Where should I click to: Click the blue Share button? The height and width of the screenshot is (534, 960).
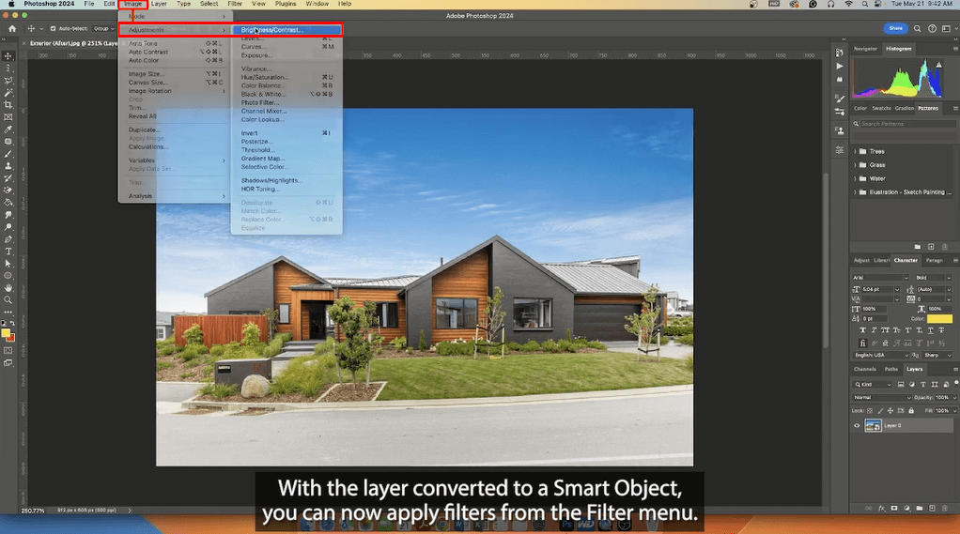pyautogui.click(x=896, y=28)
